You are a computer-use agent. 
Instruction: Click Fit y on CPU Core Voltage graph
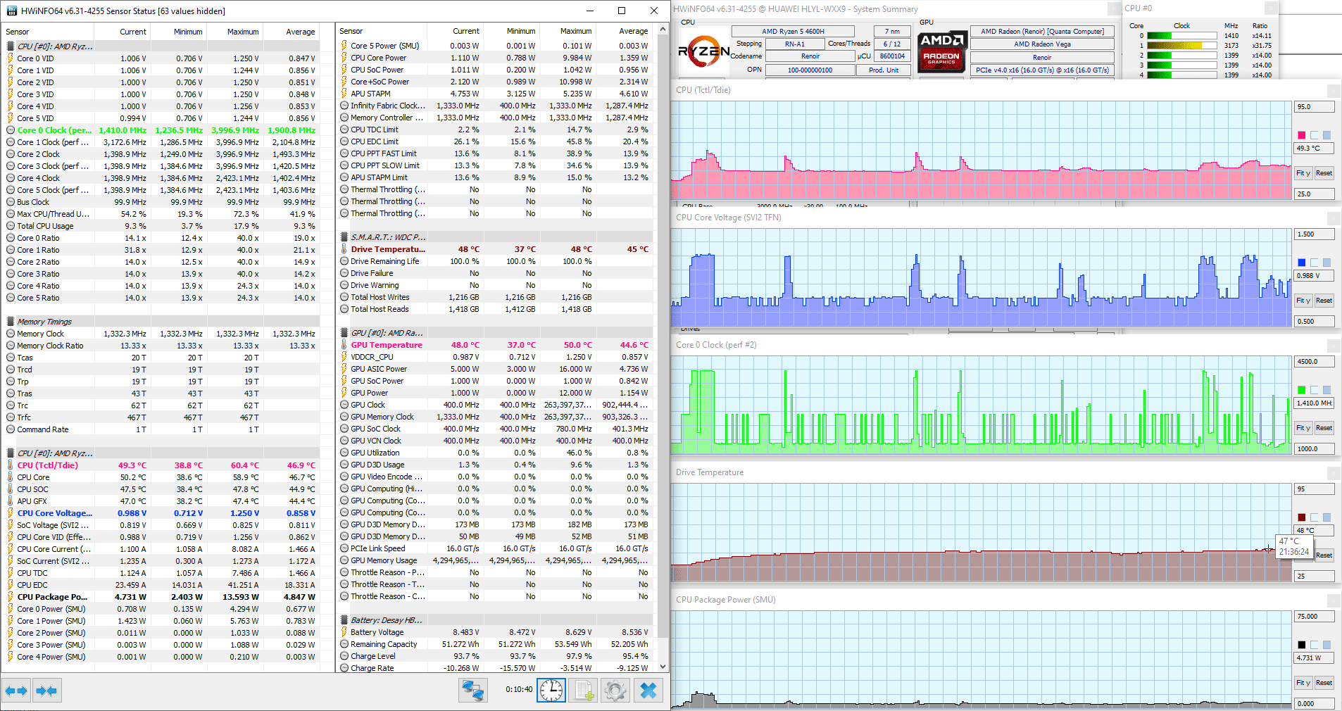(1303, 301)
